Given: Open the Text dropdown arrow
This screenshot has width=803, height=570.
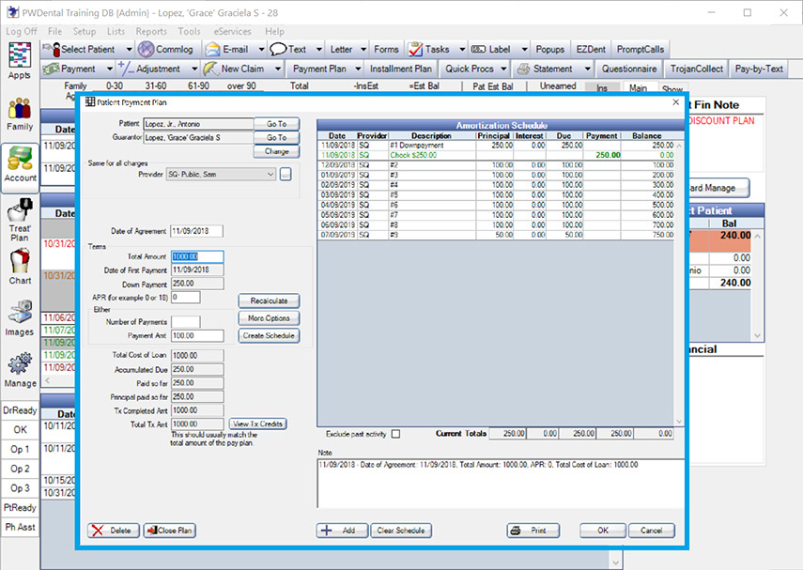Looking at the screenshot, I should (319, 49).
